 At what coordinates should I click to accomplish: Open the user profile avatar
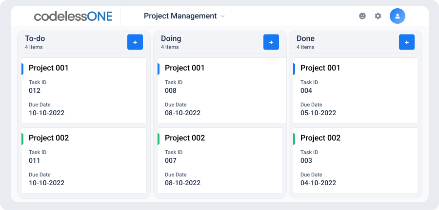(x=397, y=16)
